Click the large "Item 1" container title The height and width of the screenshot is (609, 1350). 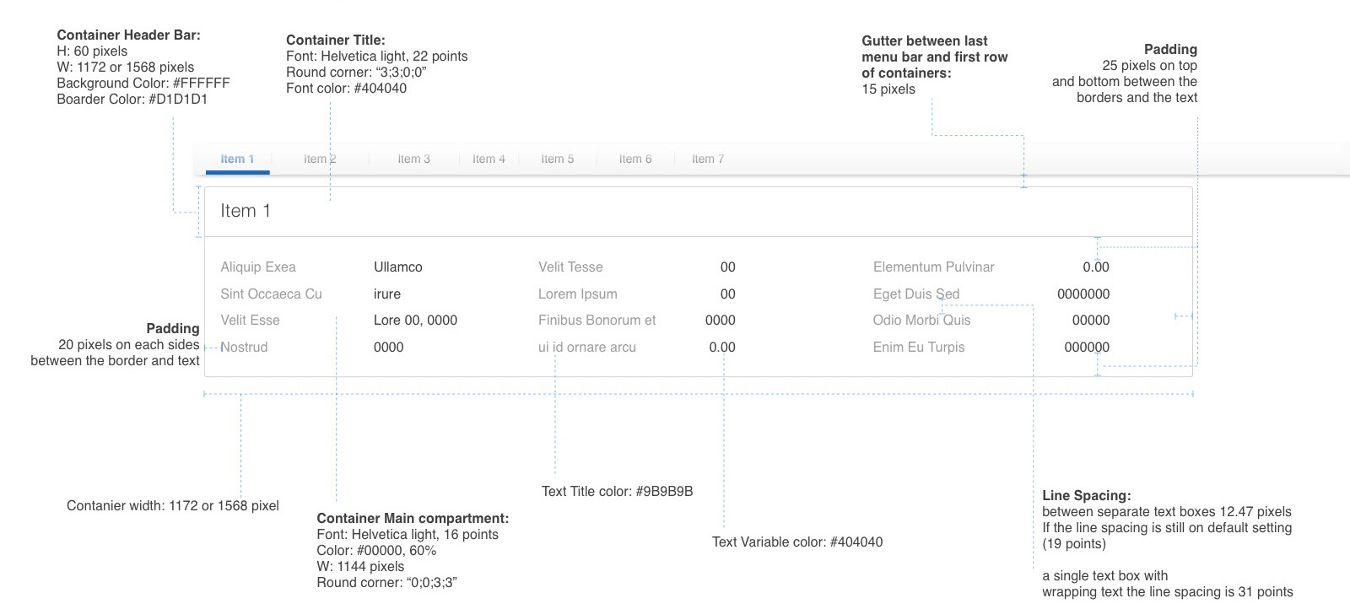246,211
